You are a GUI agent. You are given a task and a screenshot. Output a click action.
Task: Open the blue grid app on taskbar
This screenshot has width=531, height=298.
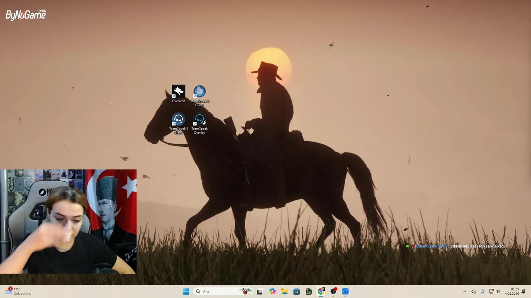coord(346,291)
